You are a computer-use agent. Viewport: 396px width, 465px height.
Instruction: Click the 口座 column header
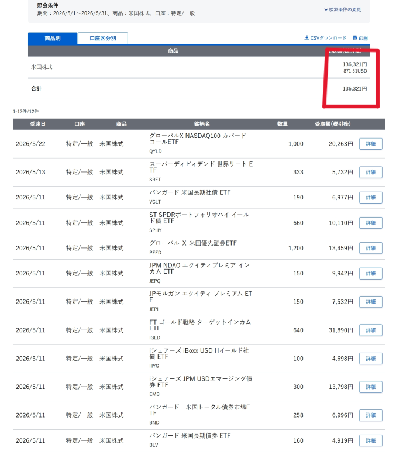tap(80, 124)
